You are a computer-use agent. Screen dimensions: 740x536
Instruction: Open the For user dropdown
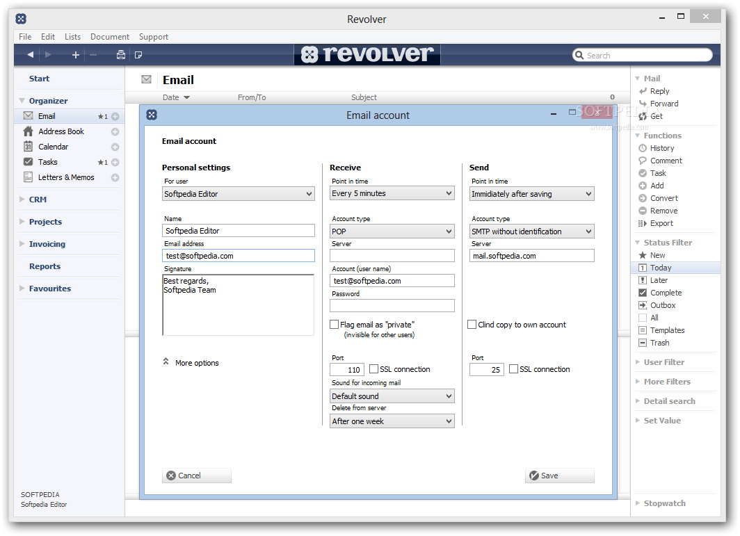[x=239, y=194]
